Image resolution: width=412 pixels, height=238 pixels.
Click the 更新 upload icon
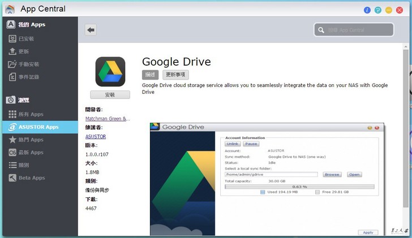tap(12, 51)
